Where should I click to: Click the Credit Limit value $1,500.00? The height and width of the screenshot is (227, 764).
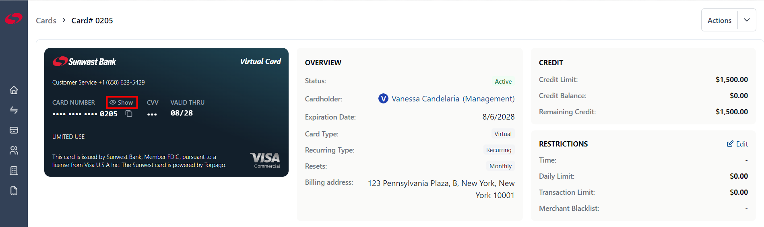click(731, 80)
